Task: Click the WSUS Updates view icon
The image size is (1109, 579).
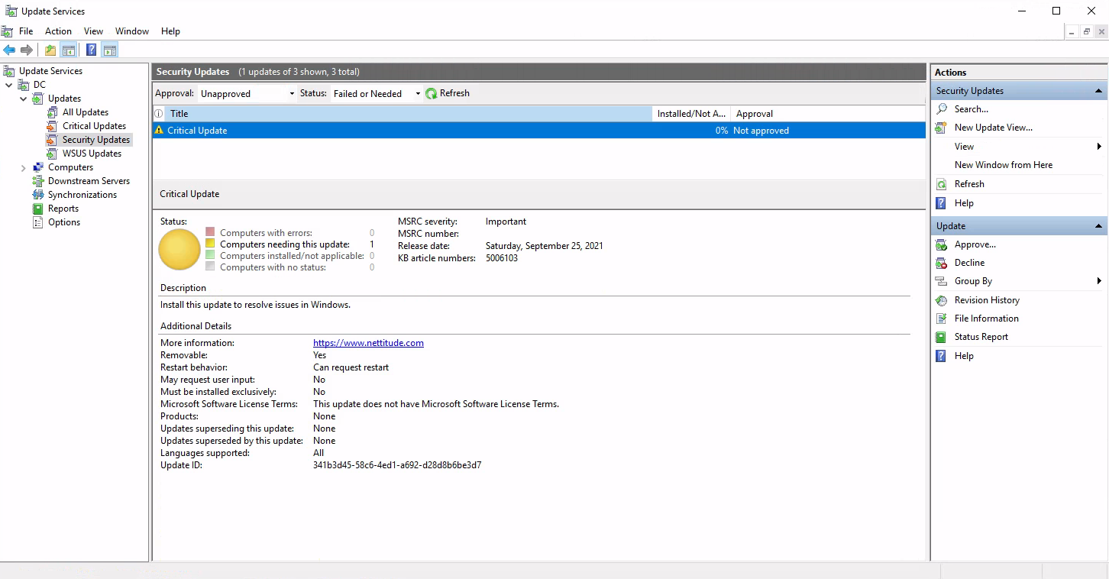Action: (52, 154)
